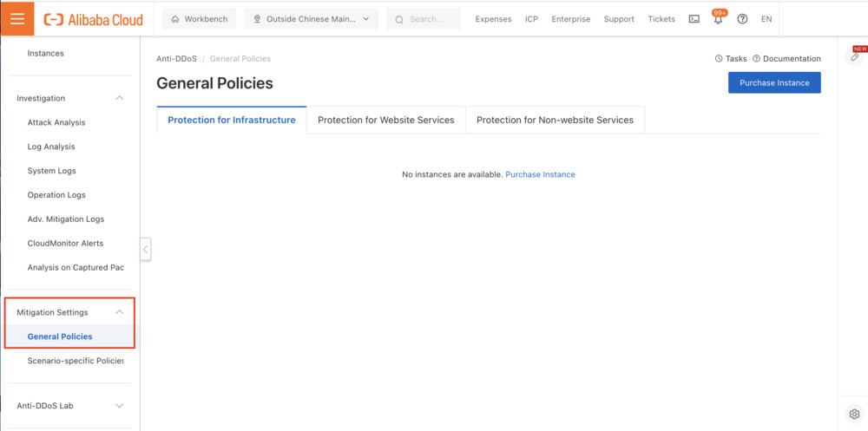
Task: Expand the Anti-DDoS Lab section chevron
Action: tap(119, 406)
